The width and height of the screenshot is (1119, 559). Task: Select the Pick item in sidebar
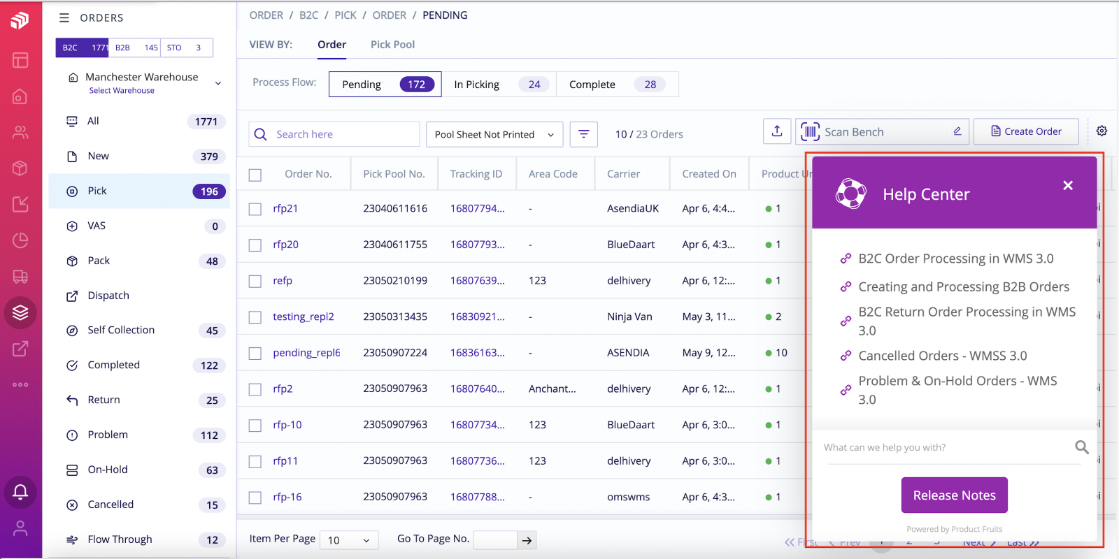point(139,191)
